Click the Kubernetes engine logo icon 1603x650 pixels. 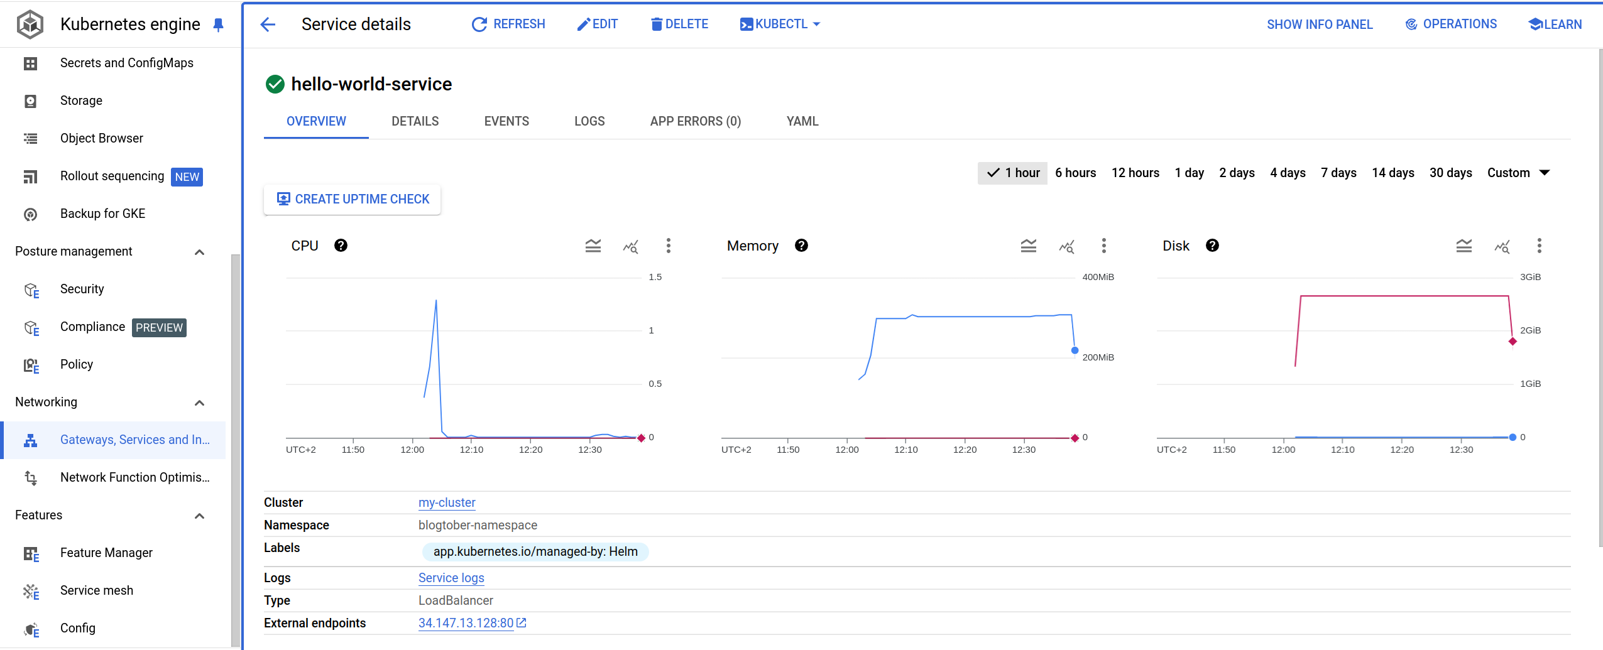click(30, 24)
